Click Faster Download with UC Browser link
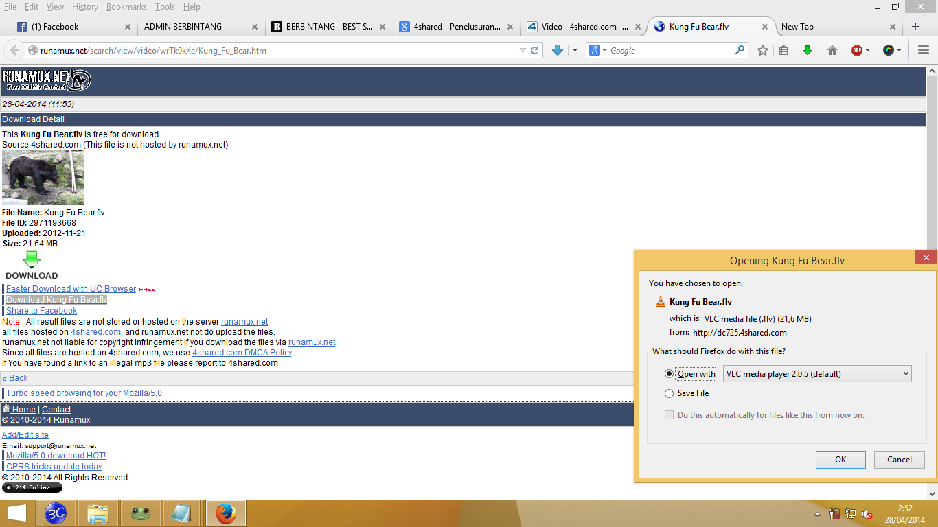938x527 pixels. [71, 289]
